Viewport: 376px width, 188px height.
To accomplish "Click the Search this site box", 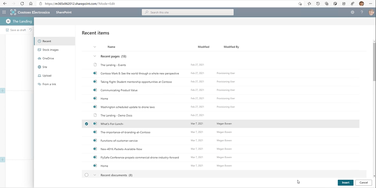I will [188, 12].
